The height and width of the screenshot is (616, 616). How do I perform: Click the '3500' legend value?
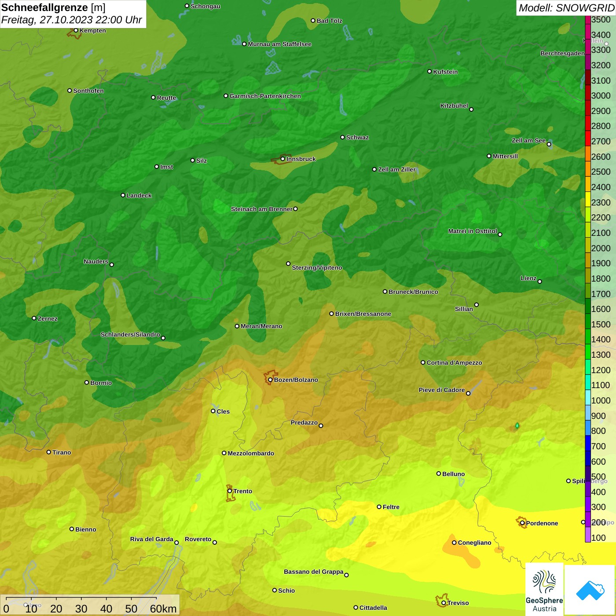pos(601,19)
